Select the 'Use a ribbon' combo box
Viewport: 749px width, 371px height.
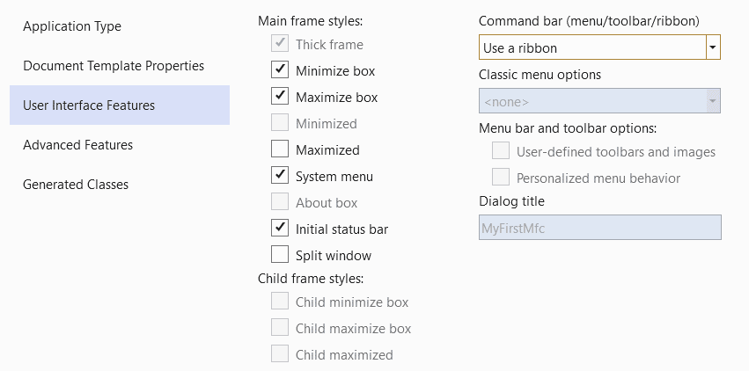592,47
